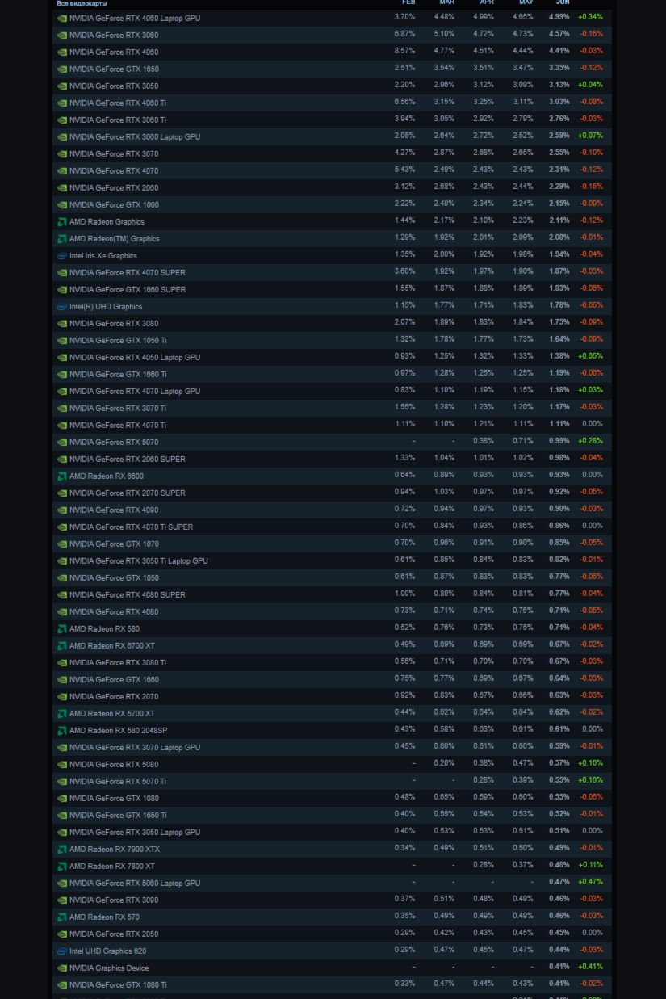Click the "+0.47%" change for RTX 5060 Laptop
666x999 pixels.
pyautogui.click(x=590, y=882)
